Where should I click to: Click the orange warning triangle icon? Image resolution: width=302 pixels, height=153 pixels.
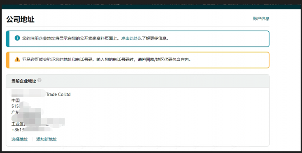click(x=17, y=59)
